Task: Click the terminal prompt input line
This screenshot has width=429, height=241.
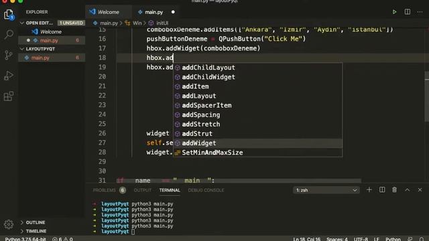Action: point(133,232)
